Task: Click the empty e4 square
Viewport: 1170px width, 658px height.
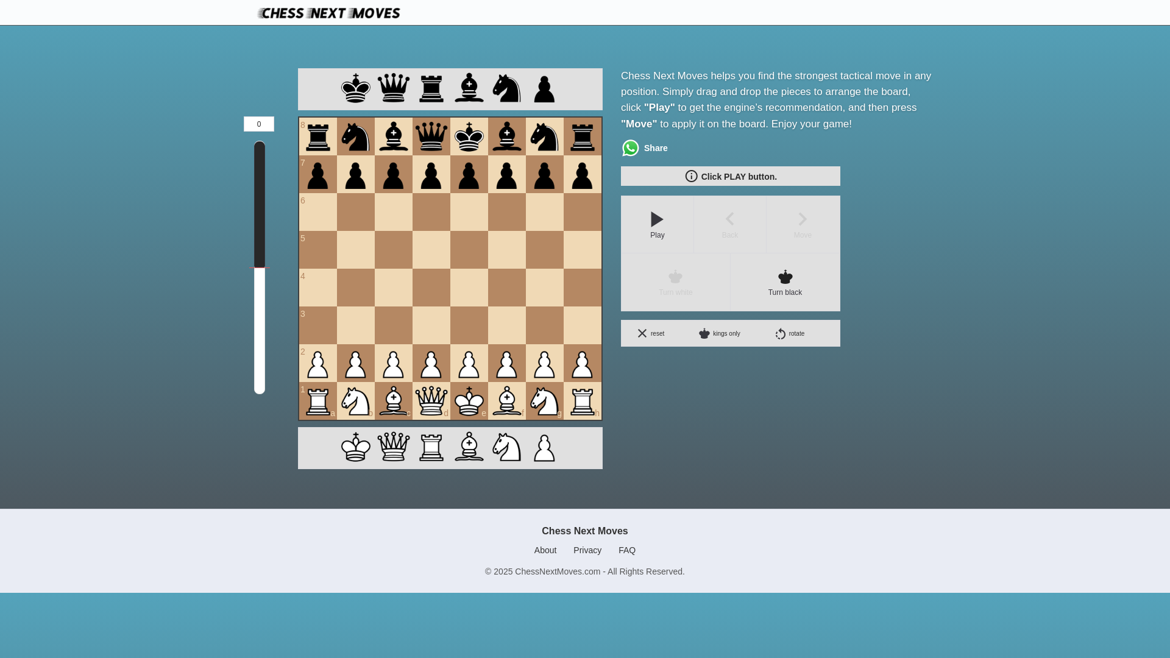Action: [x=469, y=288]
